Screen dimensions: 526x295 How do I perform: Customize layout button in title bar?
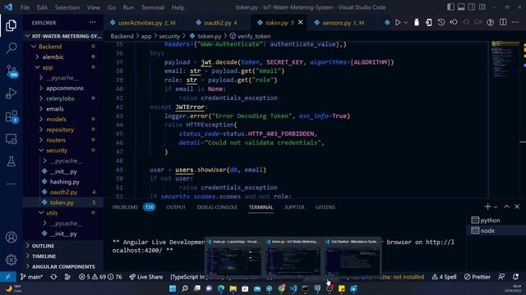tap(482, 7)
